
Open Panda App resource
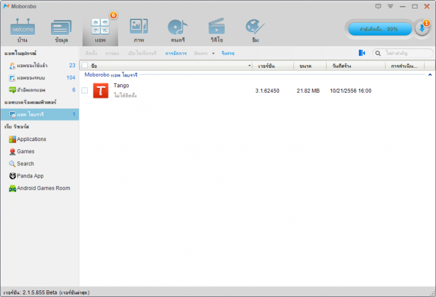pyautogui.click(x=26, y=176)
